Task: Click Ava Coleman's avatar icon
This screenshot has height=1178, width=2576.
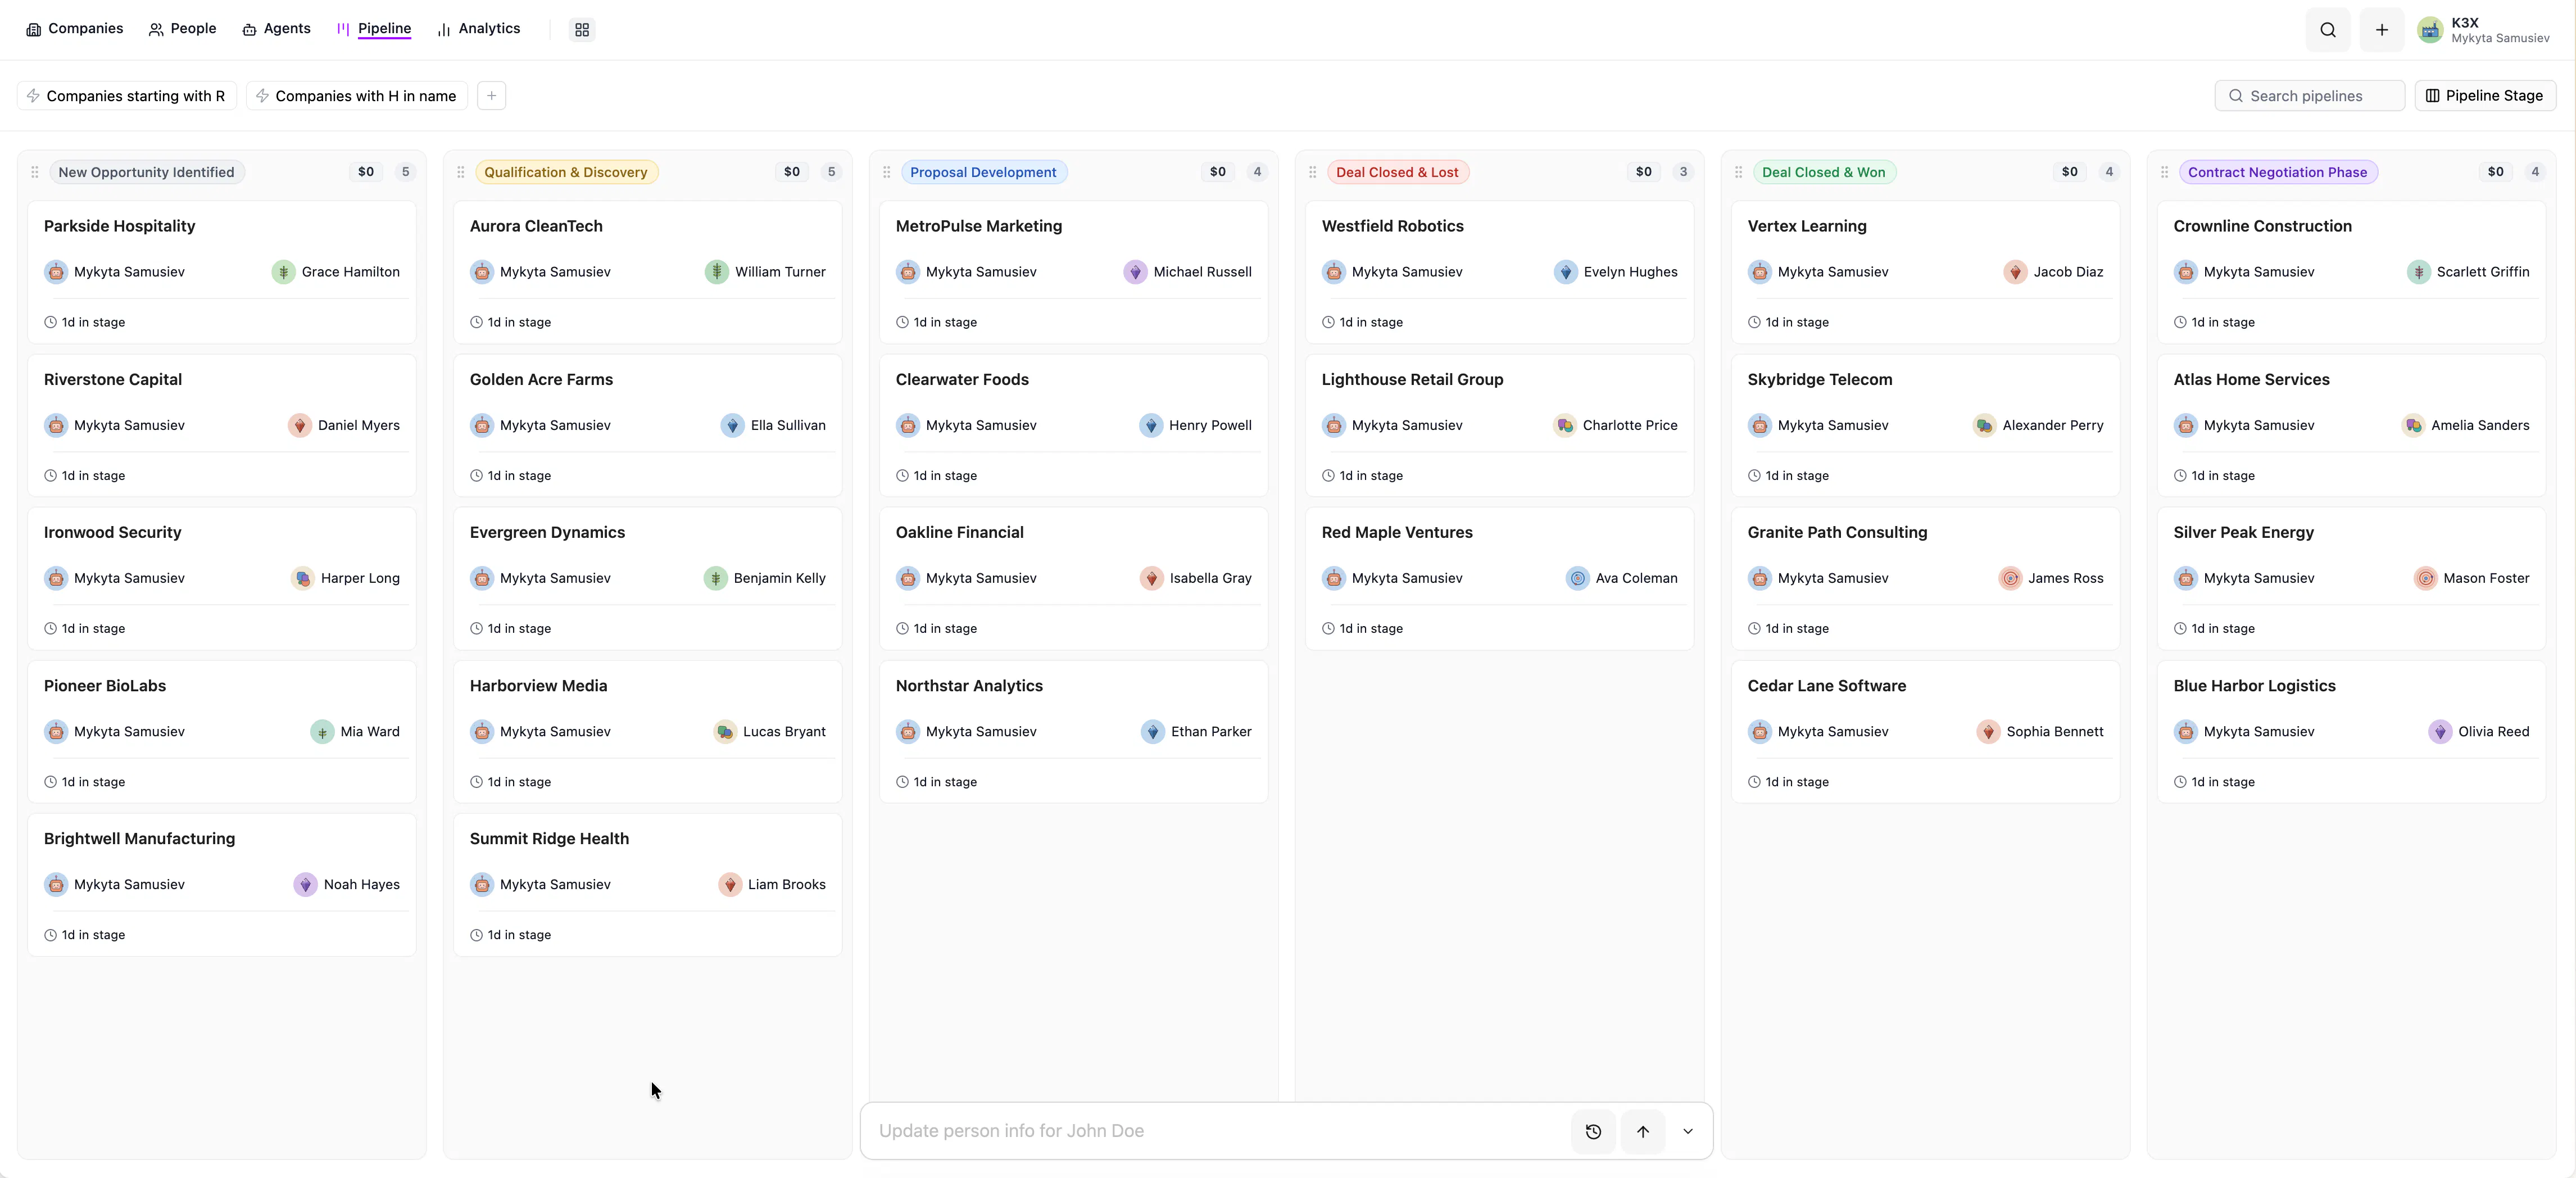Action: point(1578,578)
